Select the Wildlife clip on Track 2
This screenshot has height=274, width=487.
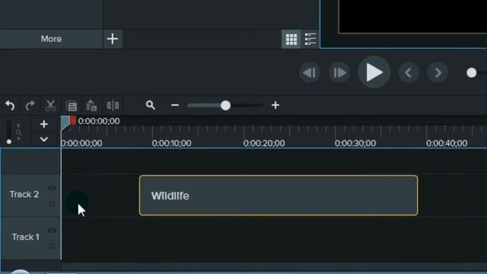click(279, 196)
